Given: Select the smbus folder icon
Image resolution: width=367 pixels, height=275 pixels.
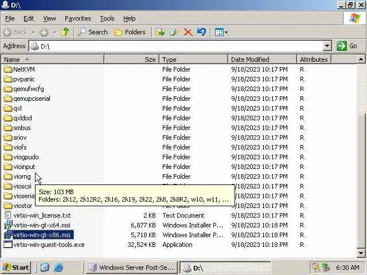Looking at the screenshot, I should click(x=8, y=128).
